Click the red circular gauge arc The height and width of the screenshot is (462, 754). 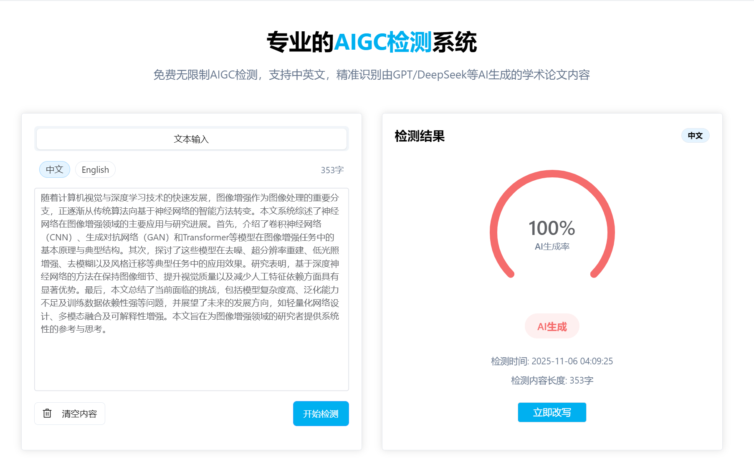(x=552, y=174)
